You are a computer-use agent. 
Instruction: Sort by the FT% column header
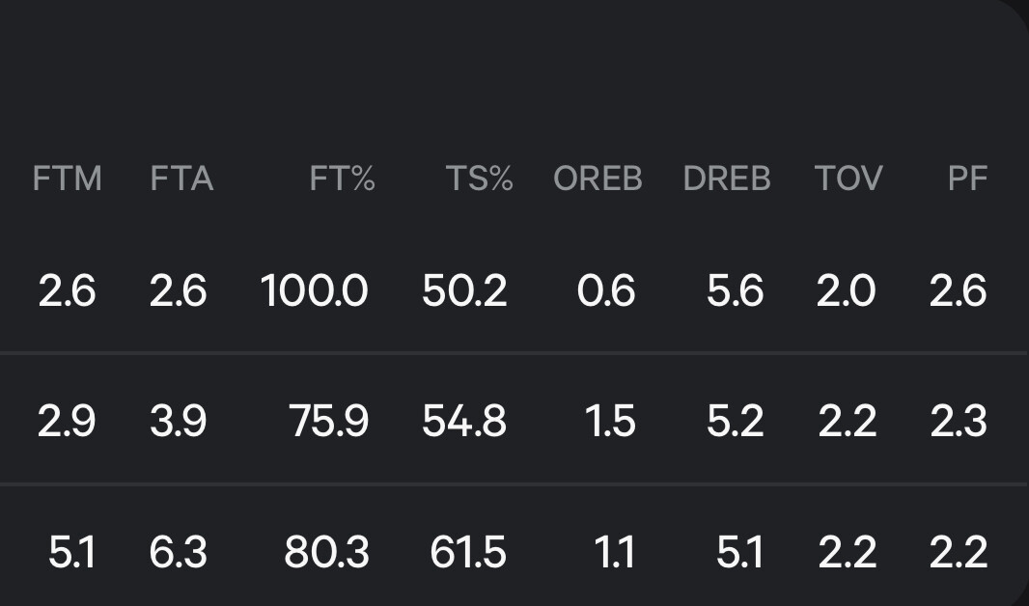(x=342, y=179)
